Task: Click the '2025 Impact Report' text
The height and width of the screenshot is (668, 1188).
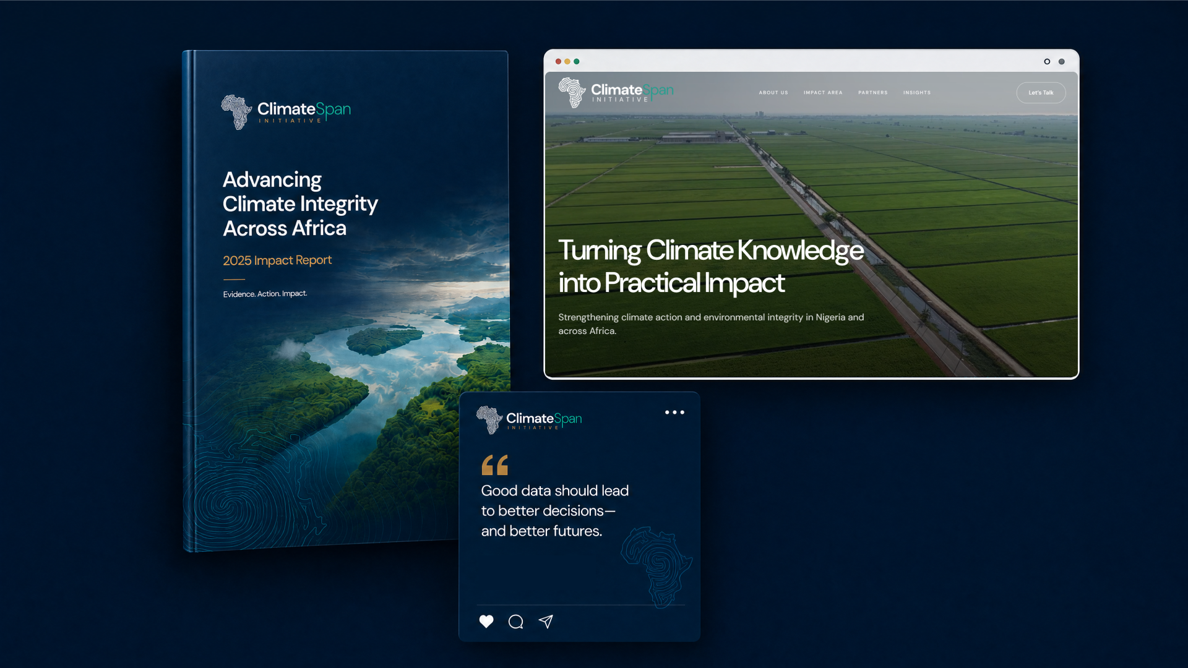Action: [x=277, y=260]
